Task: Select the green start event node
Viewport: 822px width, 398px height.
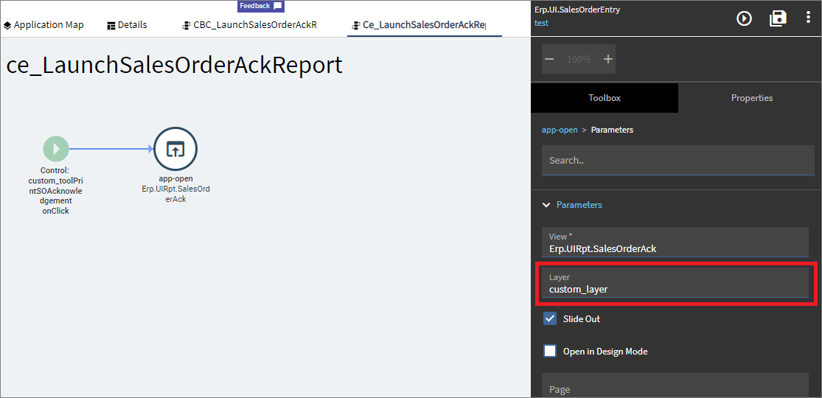Action: (56, 149)
